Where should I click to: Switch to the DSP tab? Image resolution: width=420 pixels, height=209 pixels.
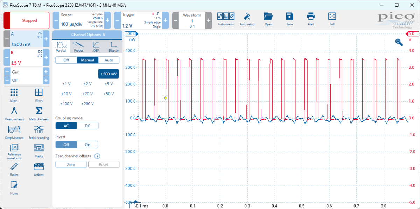[96, 46]
